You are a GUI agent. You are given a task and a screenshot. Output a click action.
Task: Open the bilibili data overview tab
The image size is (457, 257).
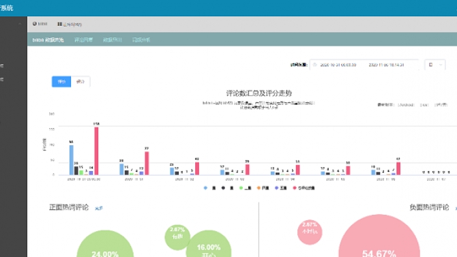[x=48, y=40]
